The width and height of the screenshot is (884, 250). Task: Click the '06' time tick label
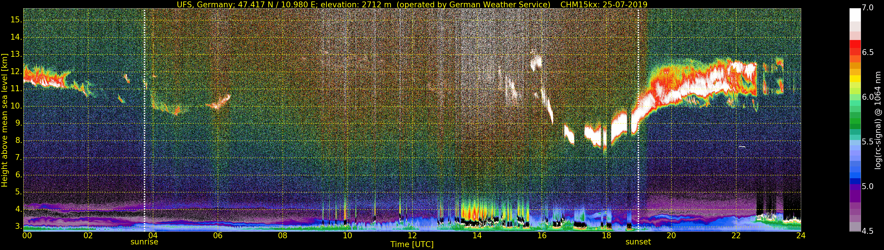pyautogui.click(x=217, y=236)
